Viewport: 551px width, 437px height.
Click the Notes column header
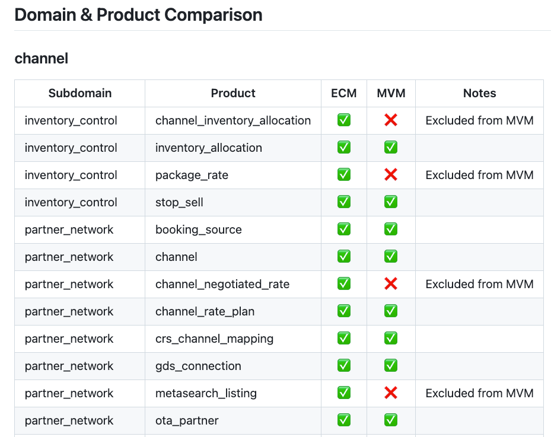[x=479, y=93]
